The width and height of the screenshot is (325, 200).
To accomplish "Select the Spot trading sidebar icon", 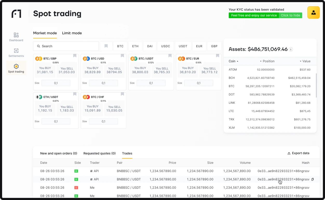I will [x=16, y=68].
